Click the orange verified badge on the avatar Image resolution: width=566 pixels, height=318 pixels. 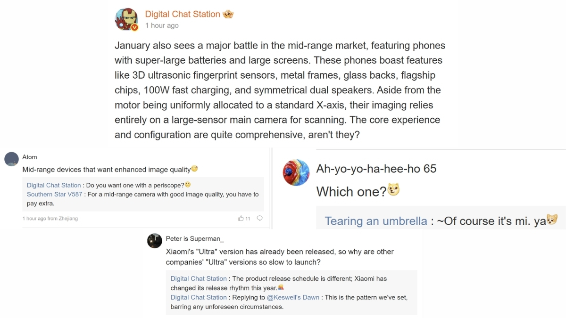coord(134,27)
